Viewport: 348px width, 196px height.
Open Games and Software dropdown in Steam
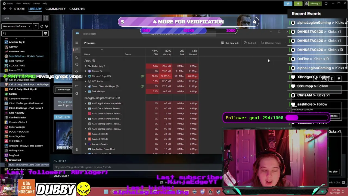click(17, 26)
